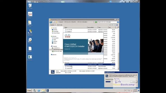Click the Start button
Viewport: 166px width, 93px height.
click(x=29, y=90)
